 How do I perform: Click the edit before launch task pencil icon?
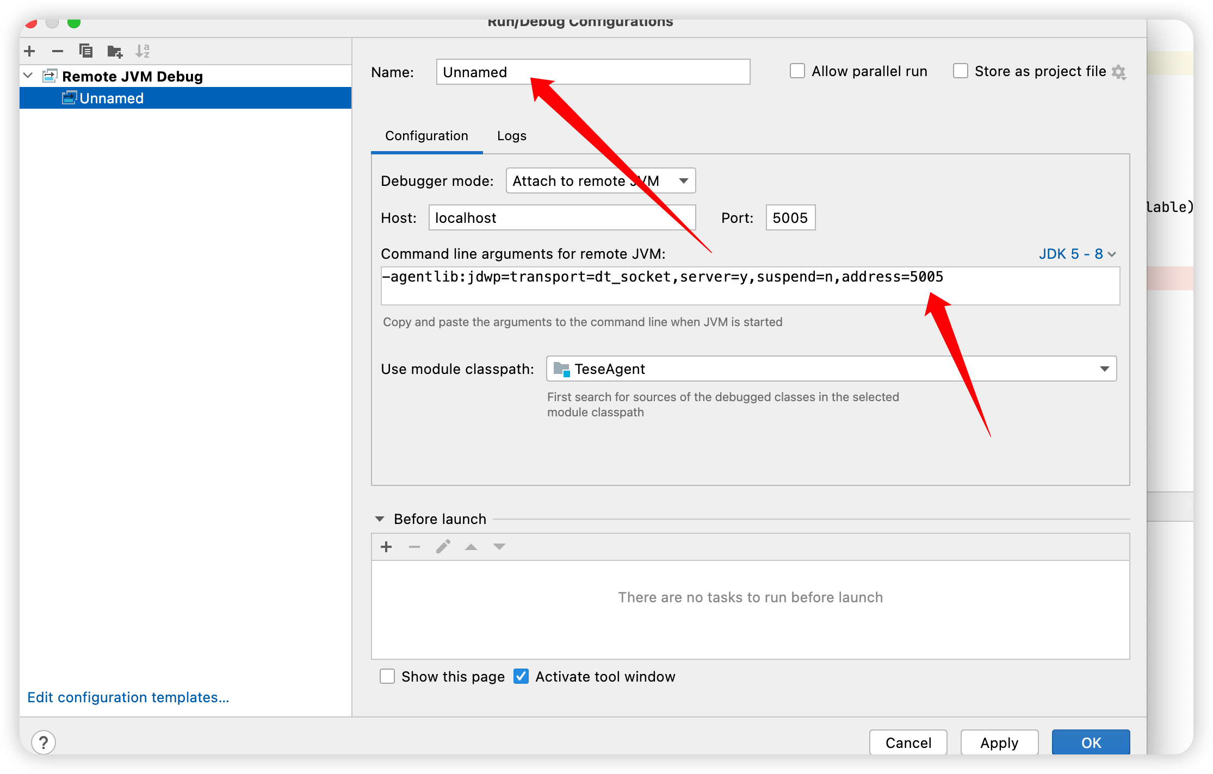[443, 547]
